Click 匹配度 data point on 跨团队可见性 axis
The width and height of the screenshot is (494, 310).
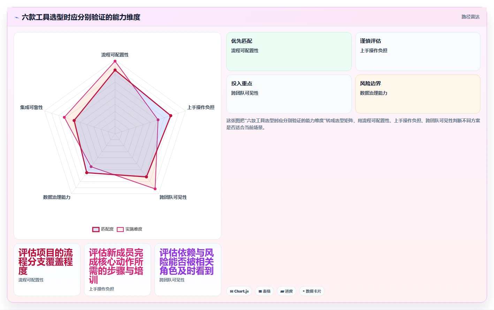pos(146,177)
